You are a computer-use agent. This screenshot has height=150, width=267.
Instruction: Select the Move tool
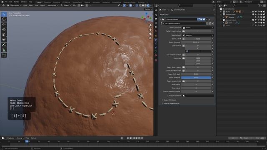click(x=4, y=25)
